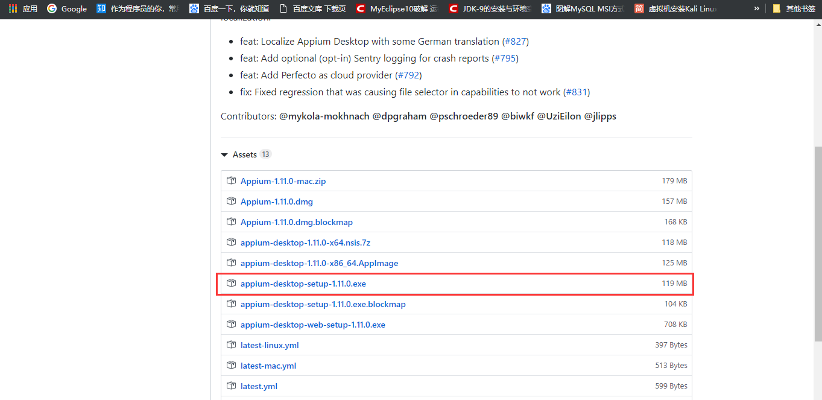
Task: Open issue link #827
Action: point(517,41)
